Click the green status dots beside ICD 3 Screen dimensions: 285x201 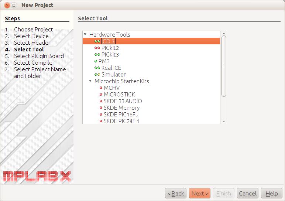point(97,41)
